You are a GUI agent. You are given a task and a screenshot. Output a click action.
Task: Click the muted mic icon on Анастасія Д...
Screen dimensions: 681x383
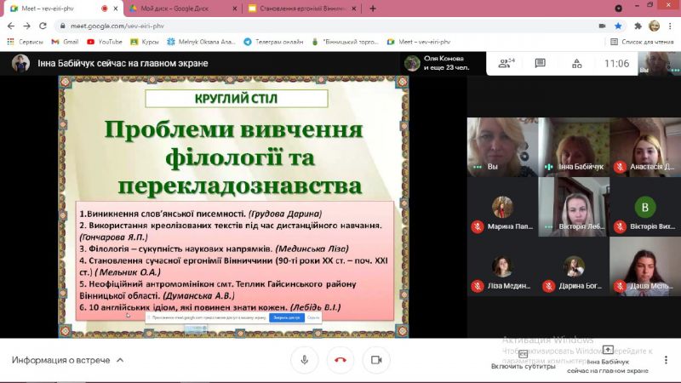pos(620,167)
